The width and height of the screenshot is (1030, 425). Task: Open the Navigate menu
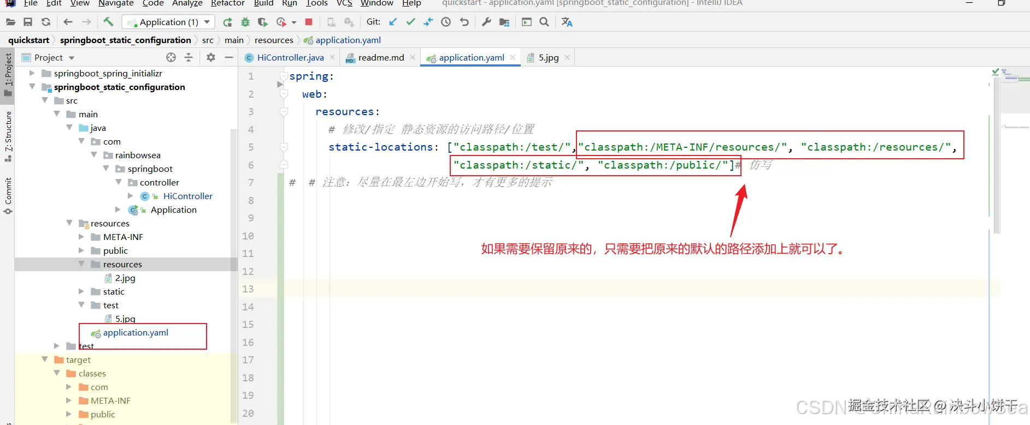pyautogui.click(x=116, y=3)
